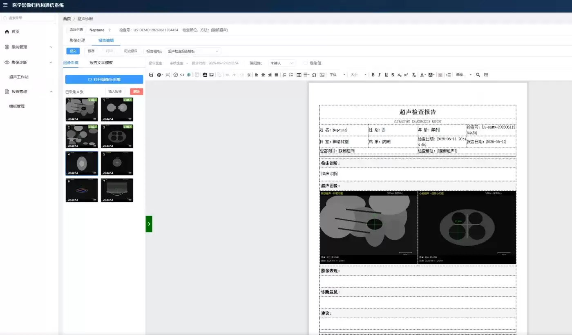
Task: Click 打开摄像头采集 button
Action: [x=104, y=79]
